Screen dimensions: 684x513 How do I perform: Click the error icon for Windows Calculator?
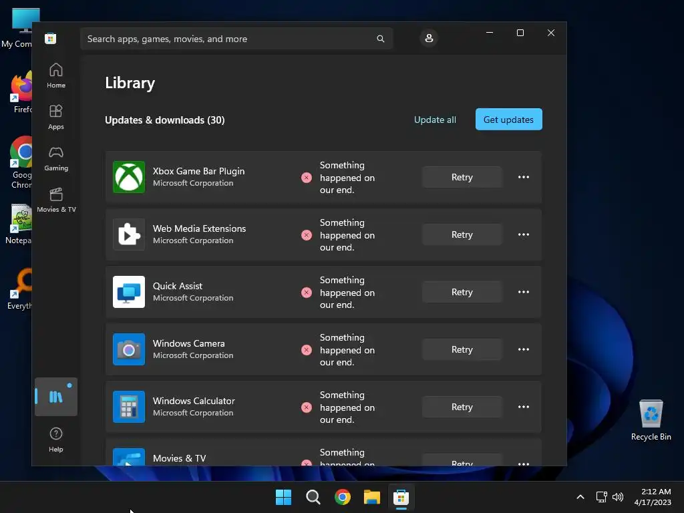coord(307,407)
